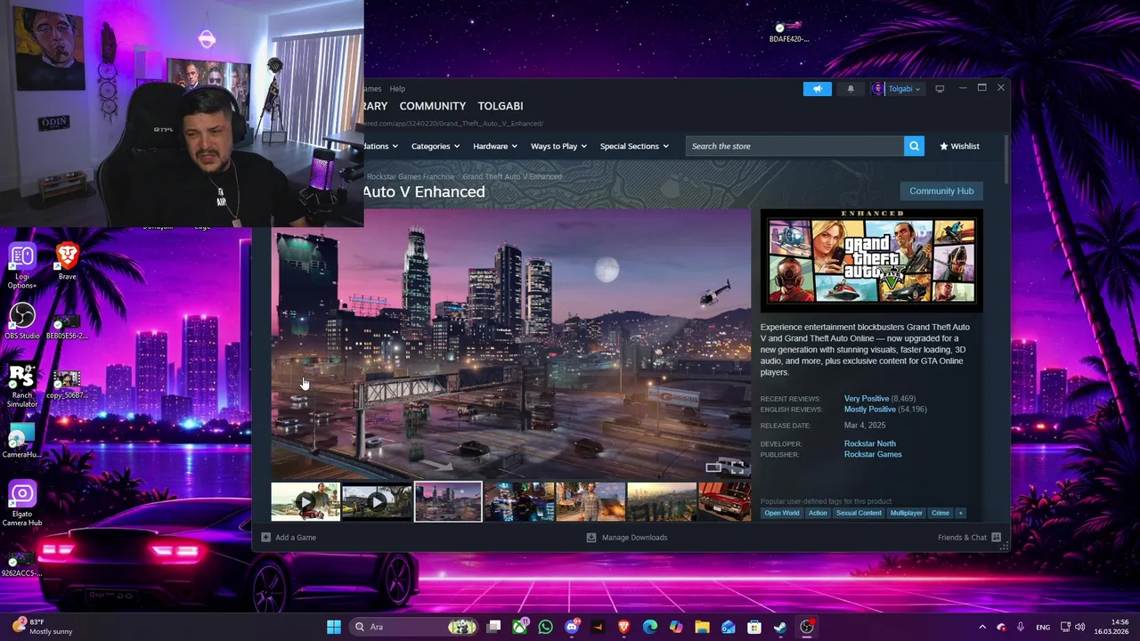Switch Steam to Big Picture mode icon

940,89
